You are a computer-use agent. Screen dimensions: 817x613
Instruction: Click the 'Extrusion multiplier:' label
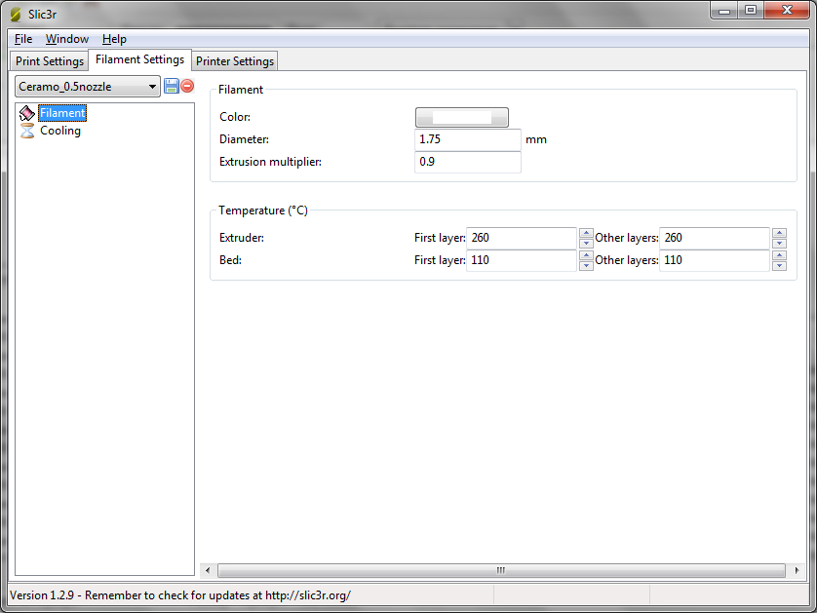click(x=270, y=162)
